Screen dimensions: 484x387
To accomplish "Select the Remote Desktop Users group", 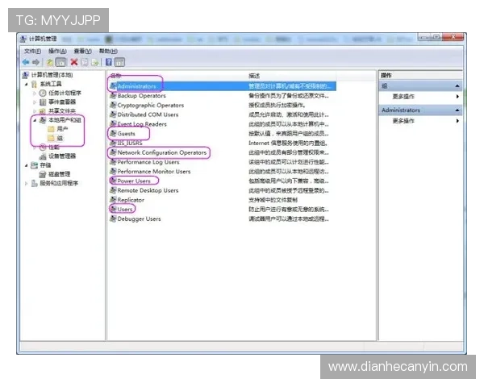I will point(148,190).
